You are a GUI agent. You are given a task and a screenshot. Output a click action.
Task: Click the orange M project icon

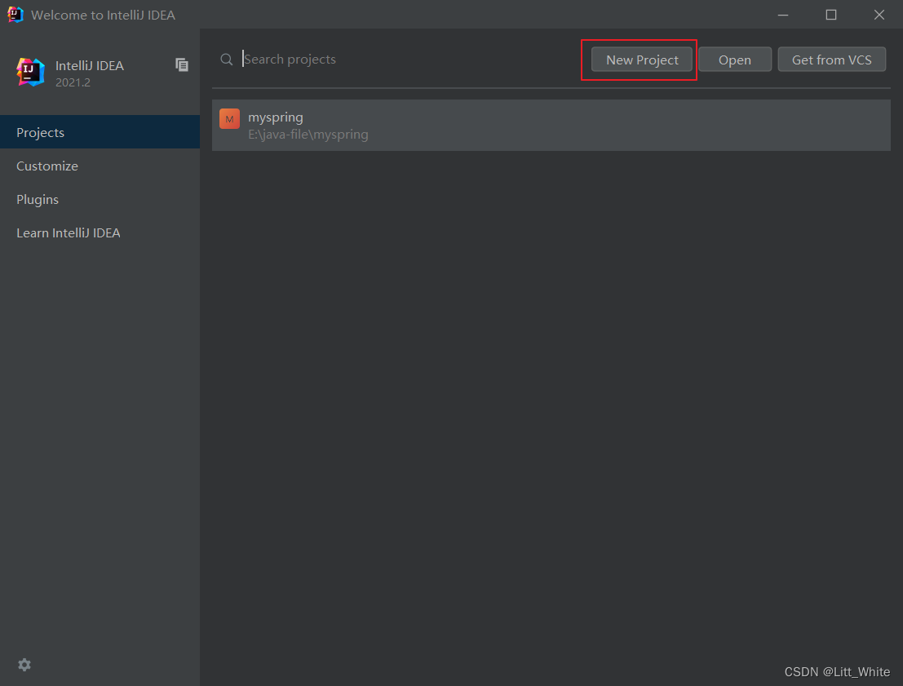229,118
